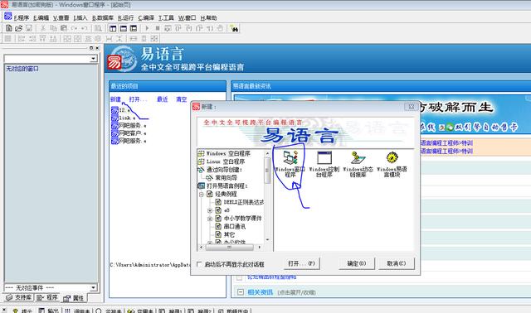Switch to the 程序 tab
The image size is (531, 313).
47,297
